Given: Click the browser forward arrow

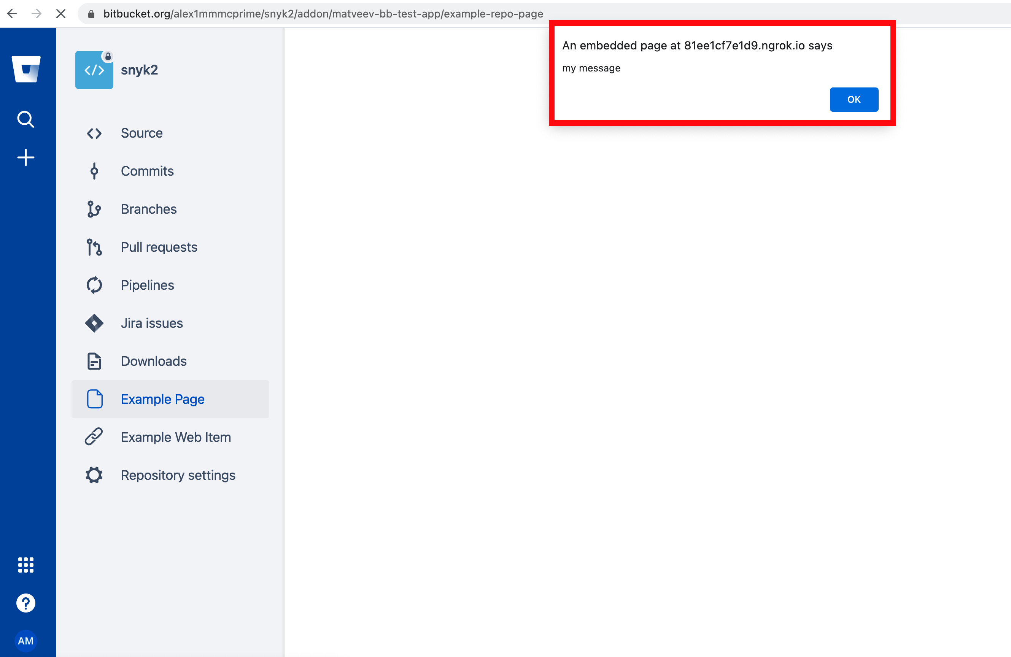Looking at the screenshot, I should point(37,14).
